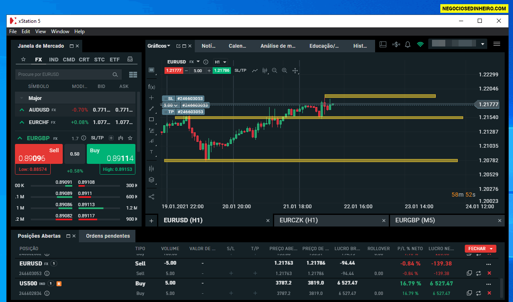Open the chart objects layers icon
513x302 pixels.
click(151, 180)
